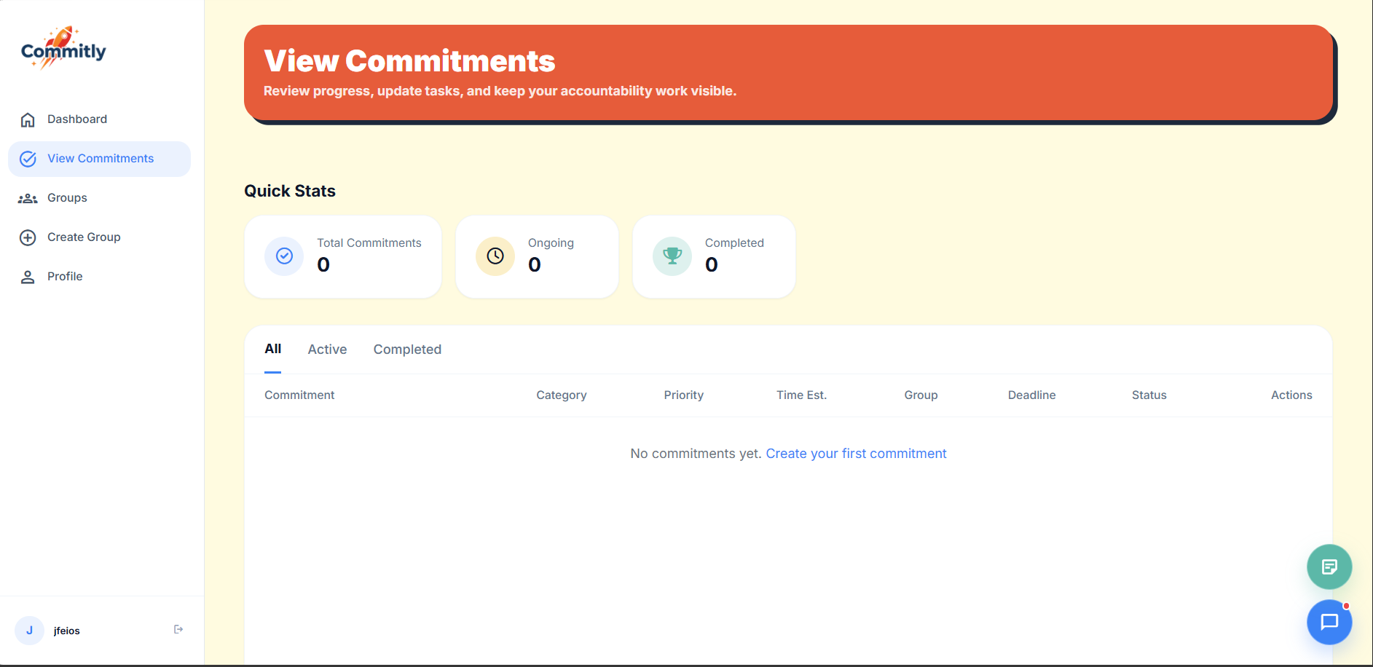Click the Priority column header
Screen dimensions: 1373x667
coord(683,395)
